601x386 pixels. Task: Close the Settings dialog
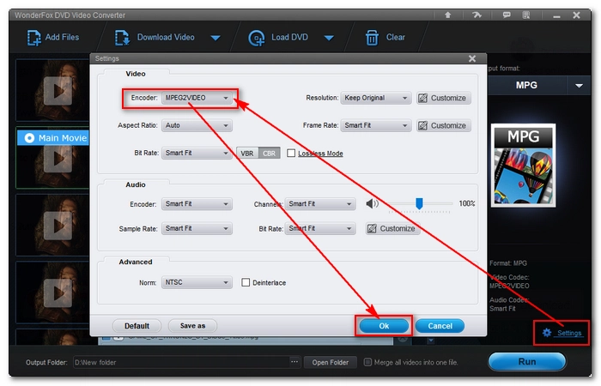(x=472, y=58)
